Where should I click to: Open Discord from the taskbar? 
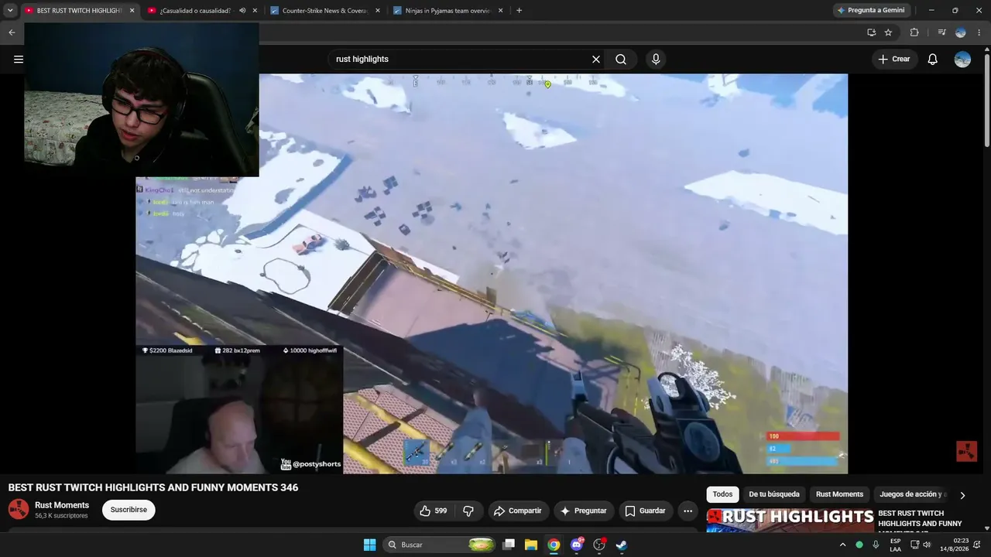point(576,545)
